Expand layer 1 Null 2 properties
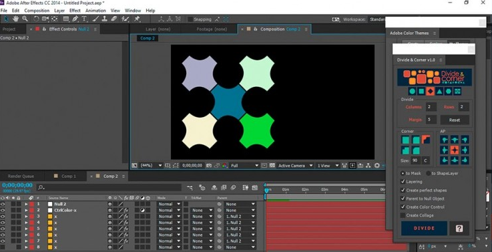The image size is (492, 252). click(x=26, y=204)
